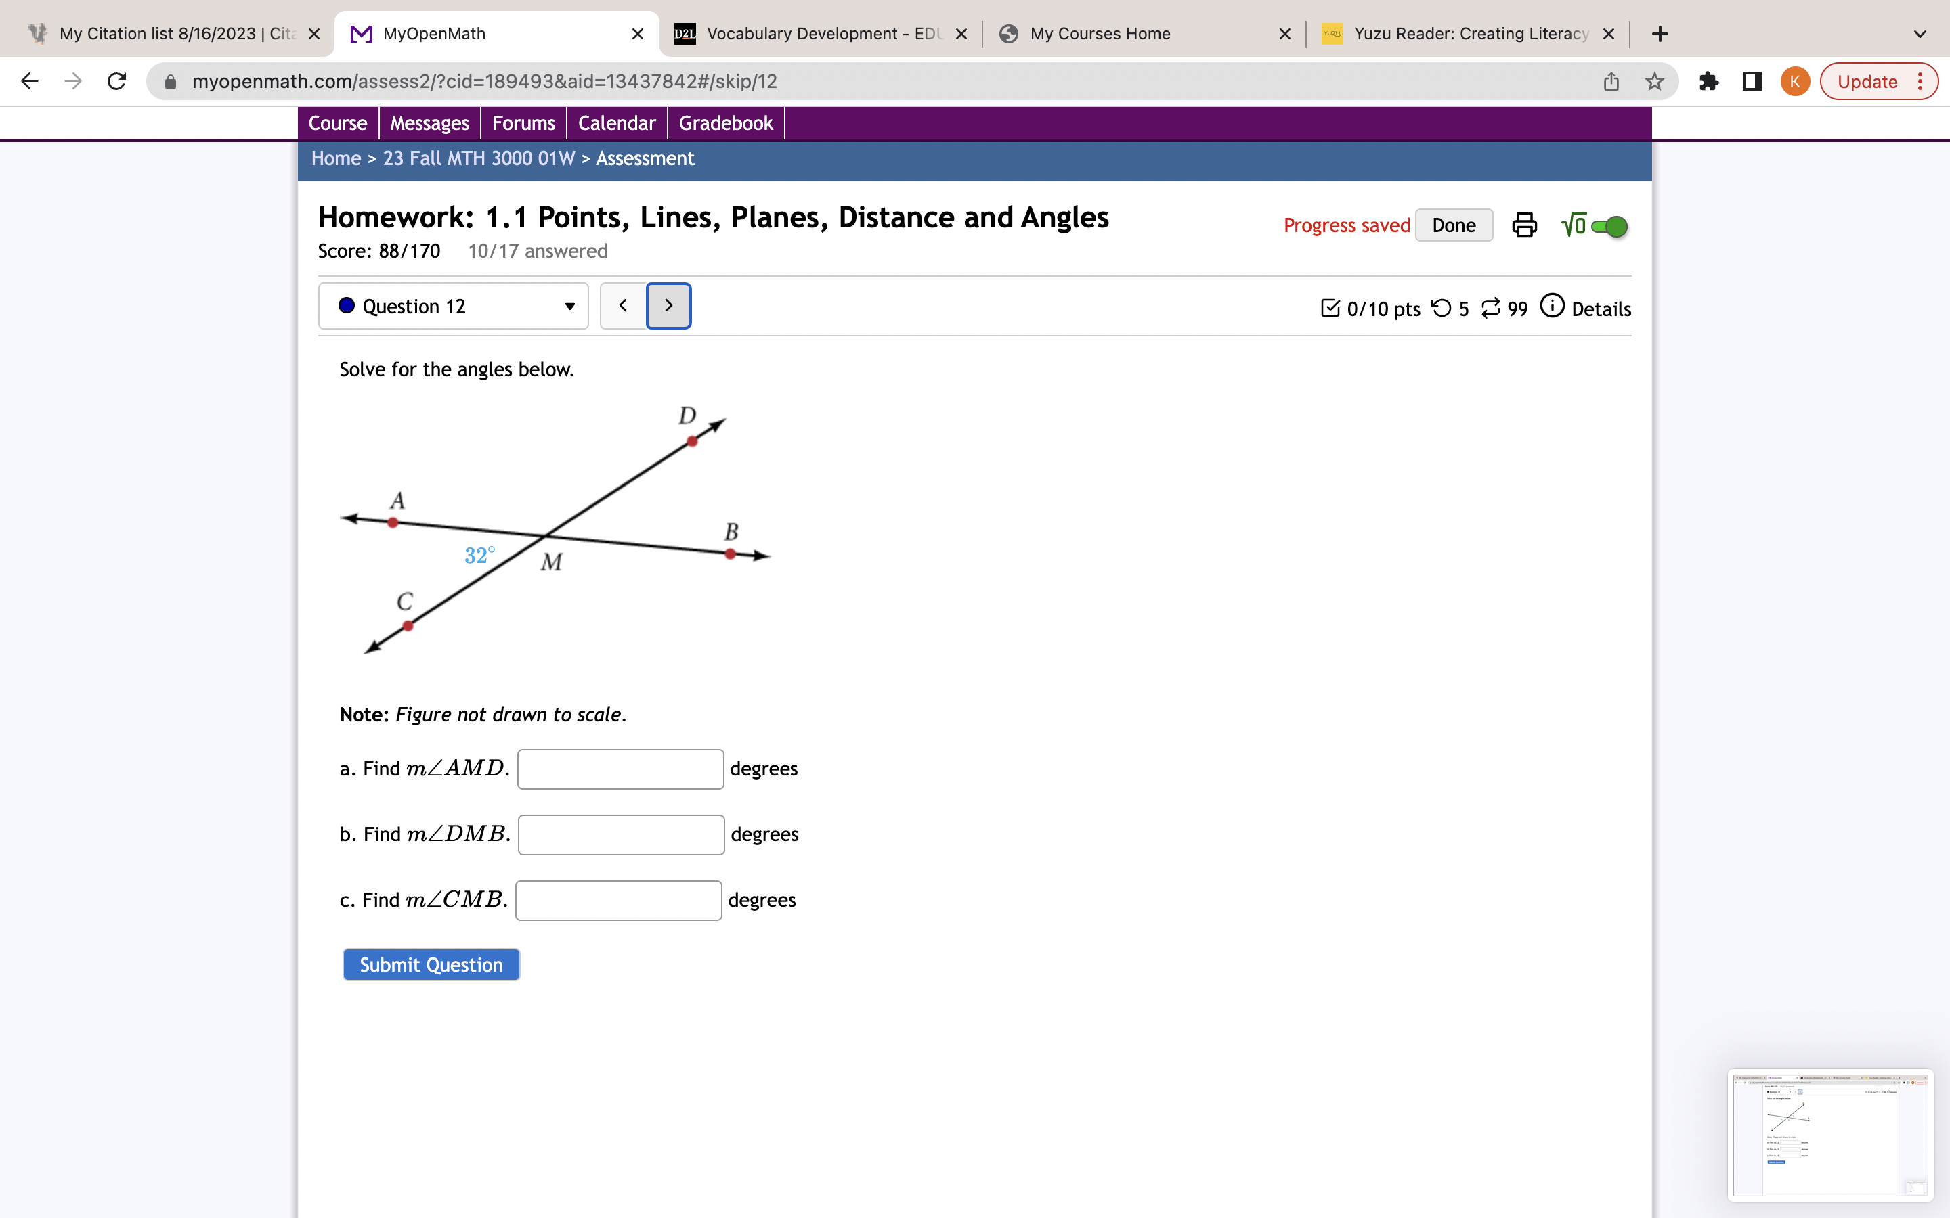Switch to Vocabulary Development tab
The width and height of the screenshot is (1950, 1218).
821,34
